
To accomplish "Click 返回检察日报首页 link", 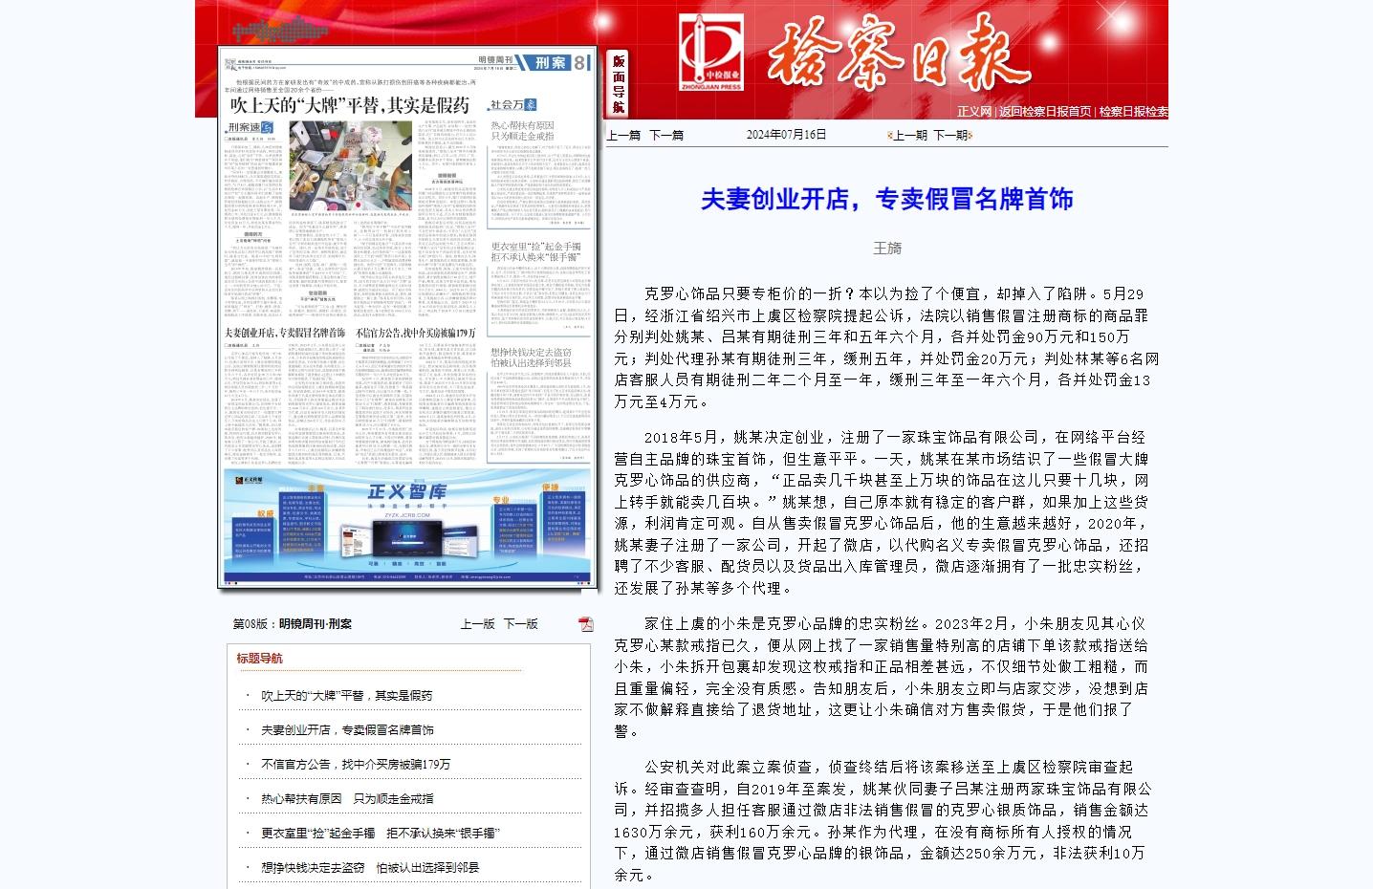I will click(1045, 112).
